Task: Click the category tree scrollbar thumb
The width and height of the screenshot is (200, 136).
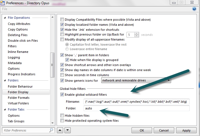Action: [x=52, y=65]
